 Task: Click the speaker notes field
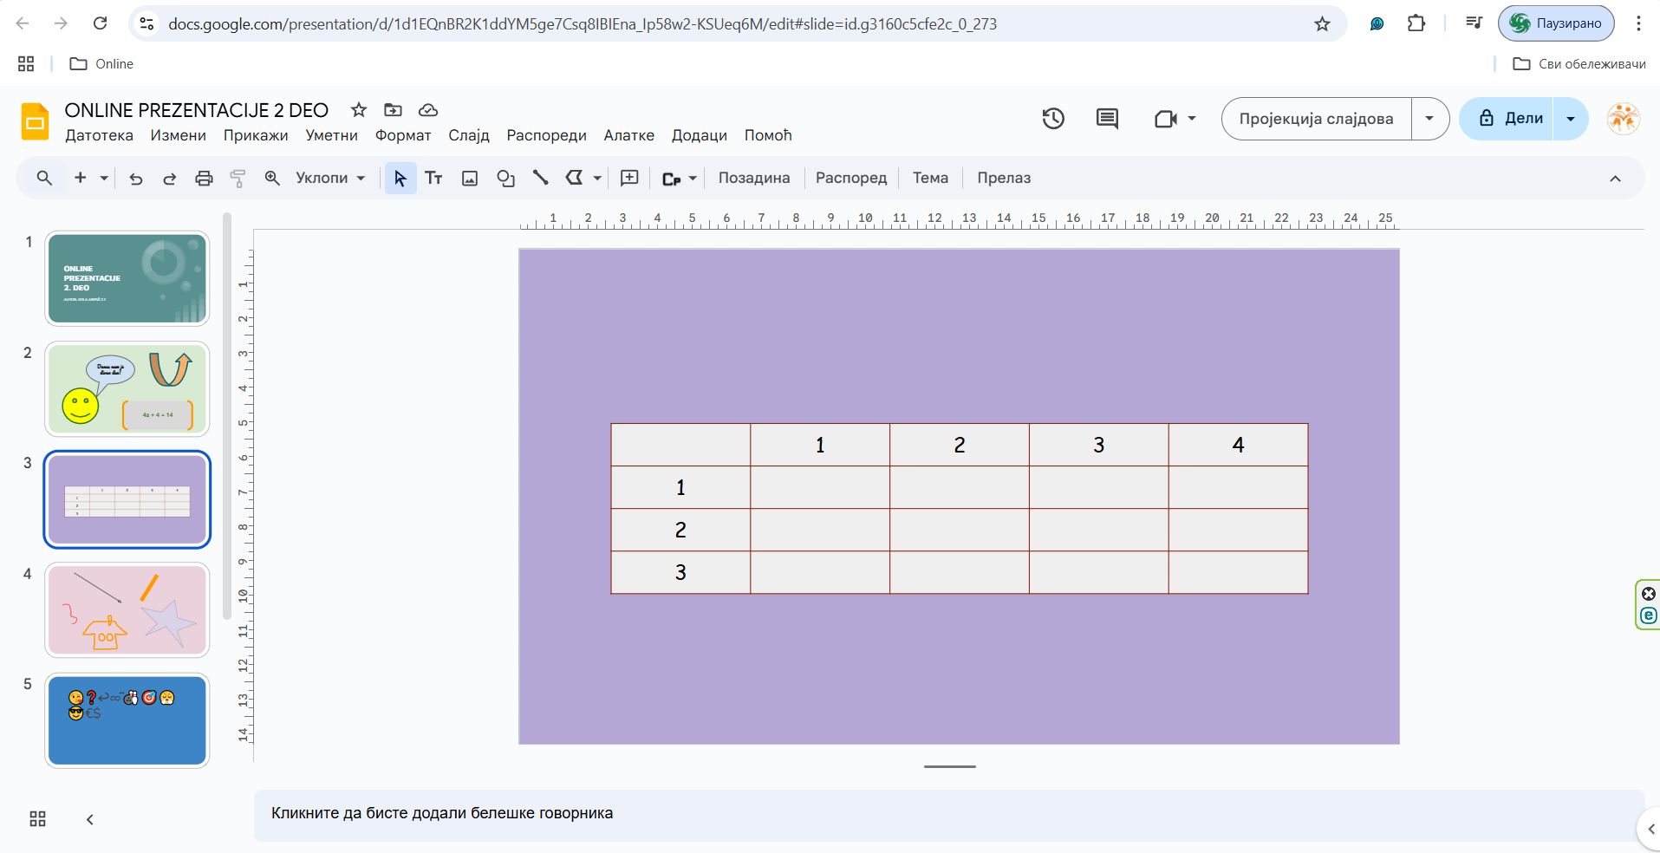click(x=948, y=813)
